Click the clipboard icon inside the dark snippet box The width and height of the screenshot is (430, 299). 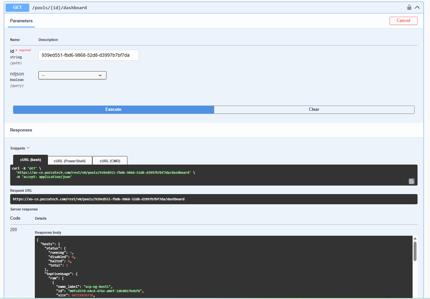coord(411,181)
